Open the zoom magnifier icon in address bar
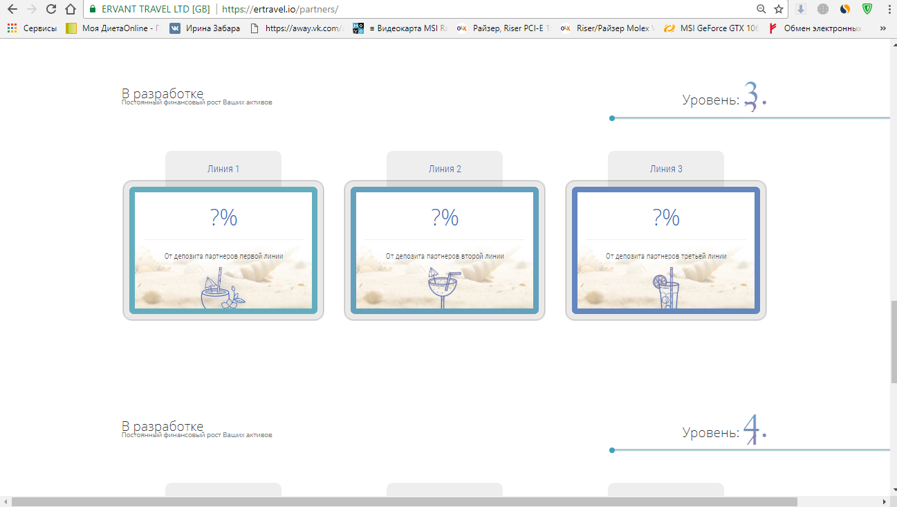This screenshot has width=897, height=507. 761,9
